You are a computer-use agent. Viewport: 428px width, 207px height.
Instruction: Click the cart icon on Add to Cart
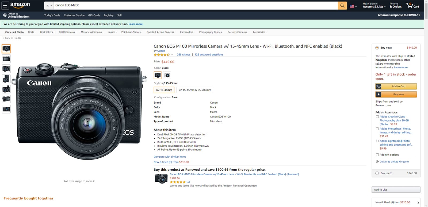click(379, 87)
